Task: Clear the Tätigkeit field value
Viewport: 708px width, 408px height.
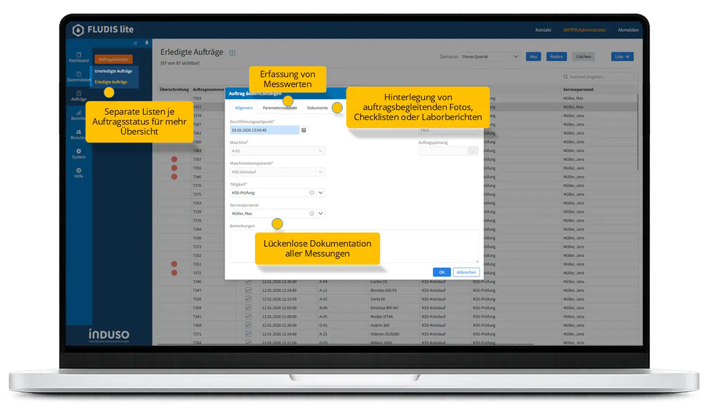Action: [312, 193]
